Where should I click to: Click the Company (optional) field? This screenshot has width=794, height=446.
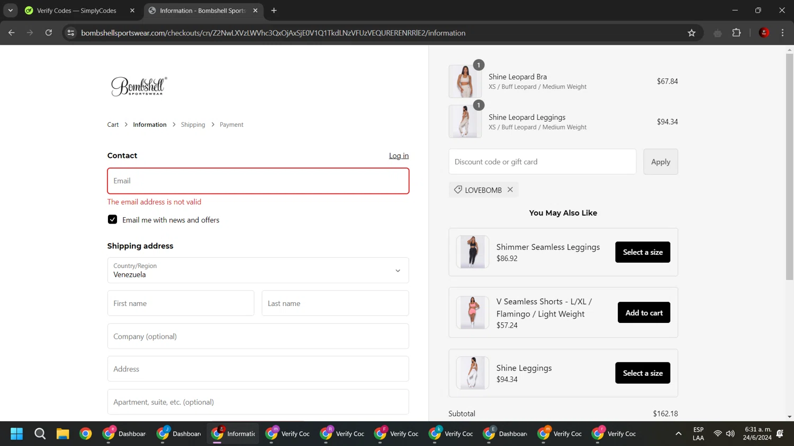pyautogui.click(x=258, y=336)
